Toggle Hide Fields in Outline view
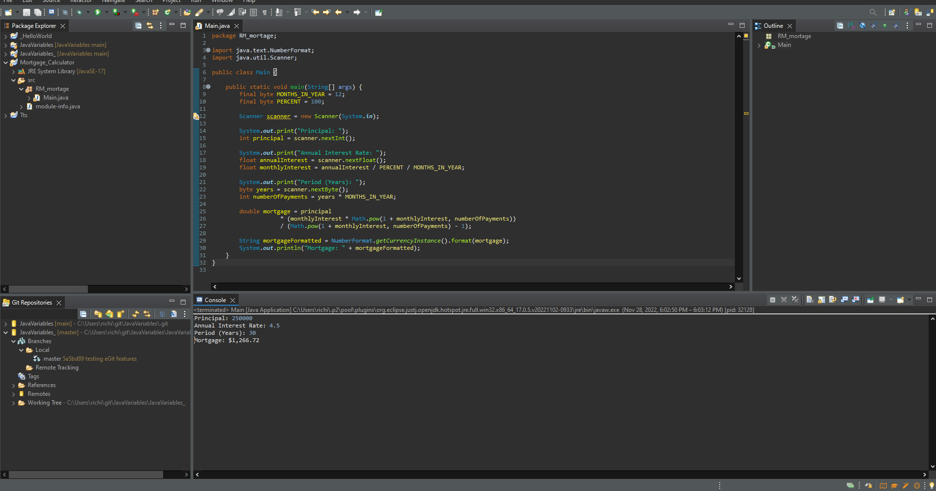 pyautogui.click(x=862, y=25)
